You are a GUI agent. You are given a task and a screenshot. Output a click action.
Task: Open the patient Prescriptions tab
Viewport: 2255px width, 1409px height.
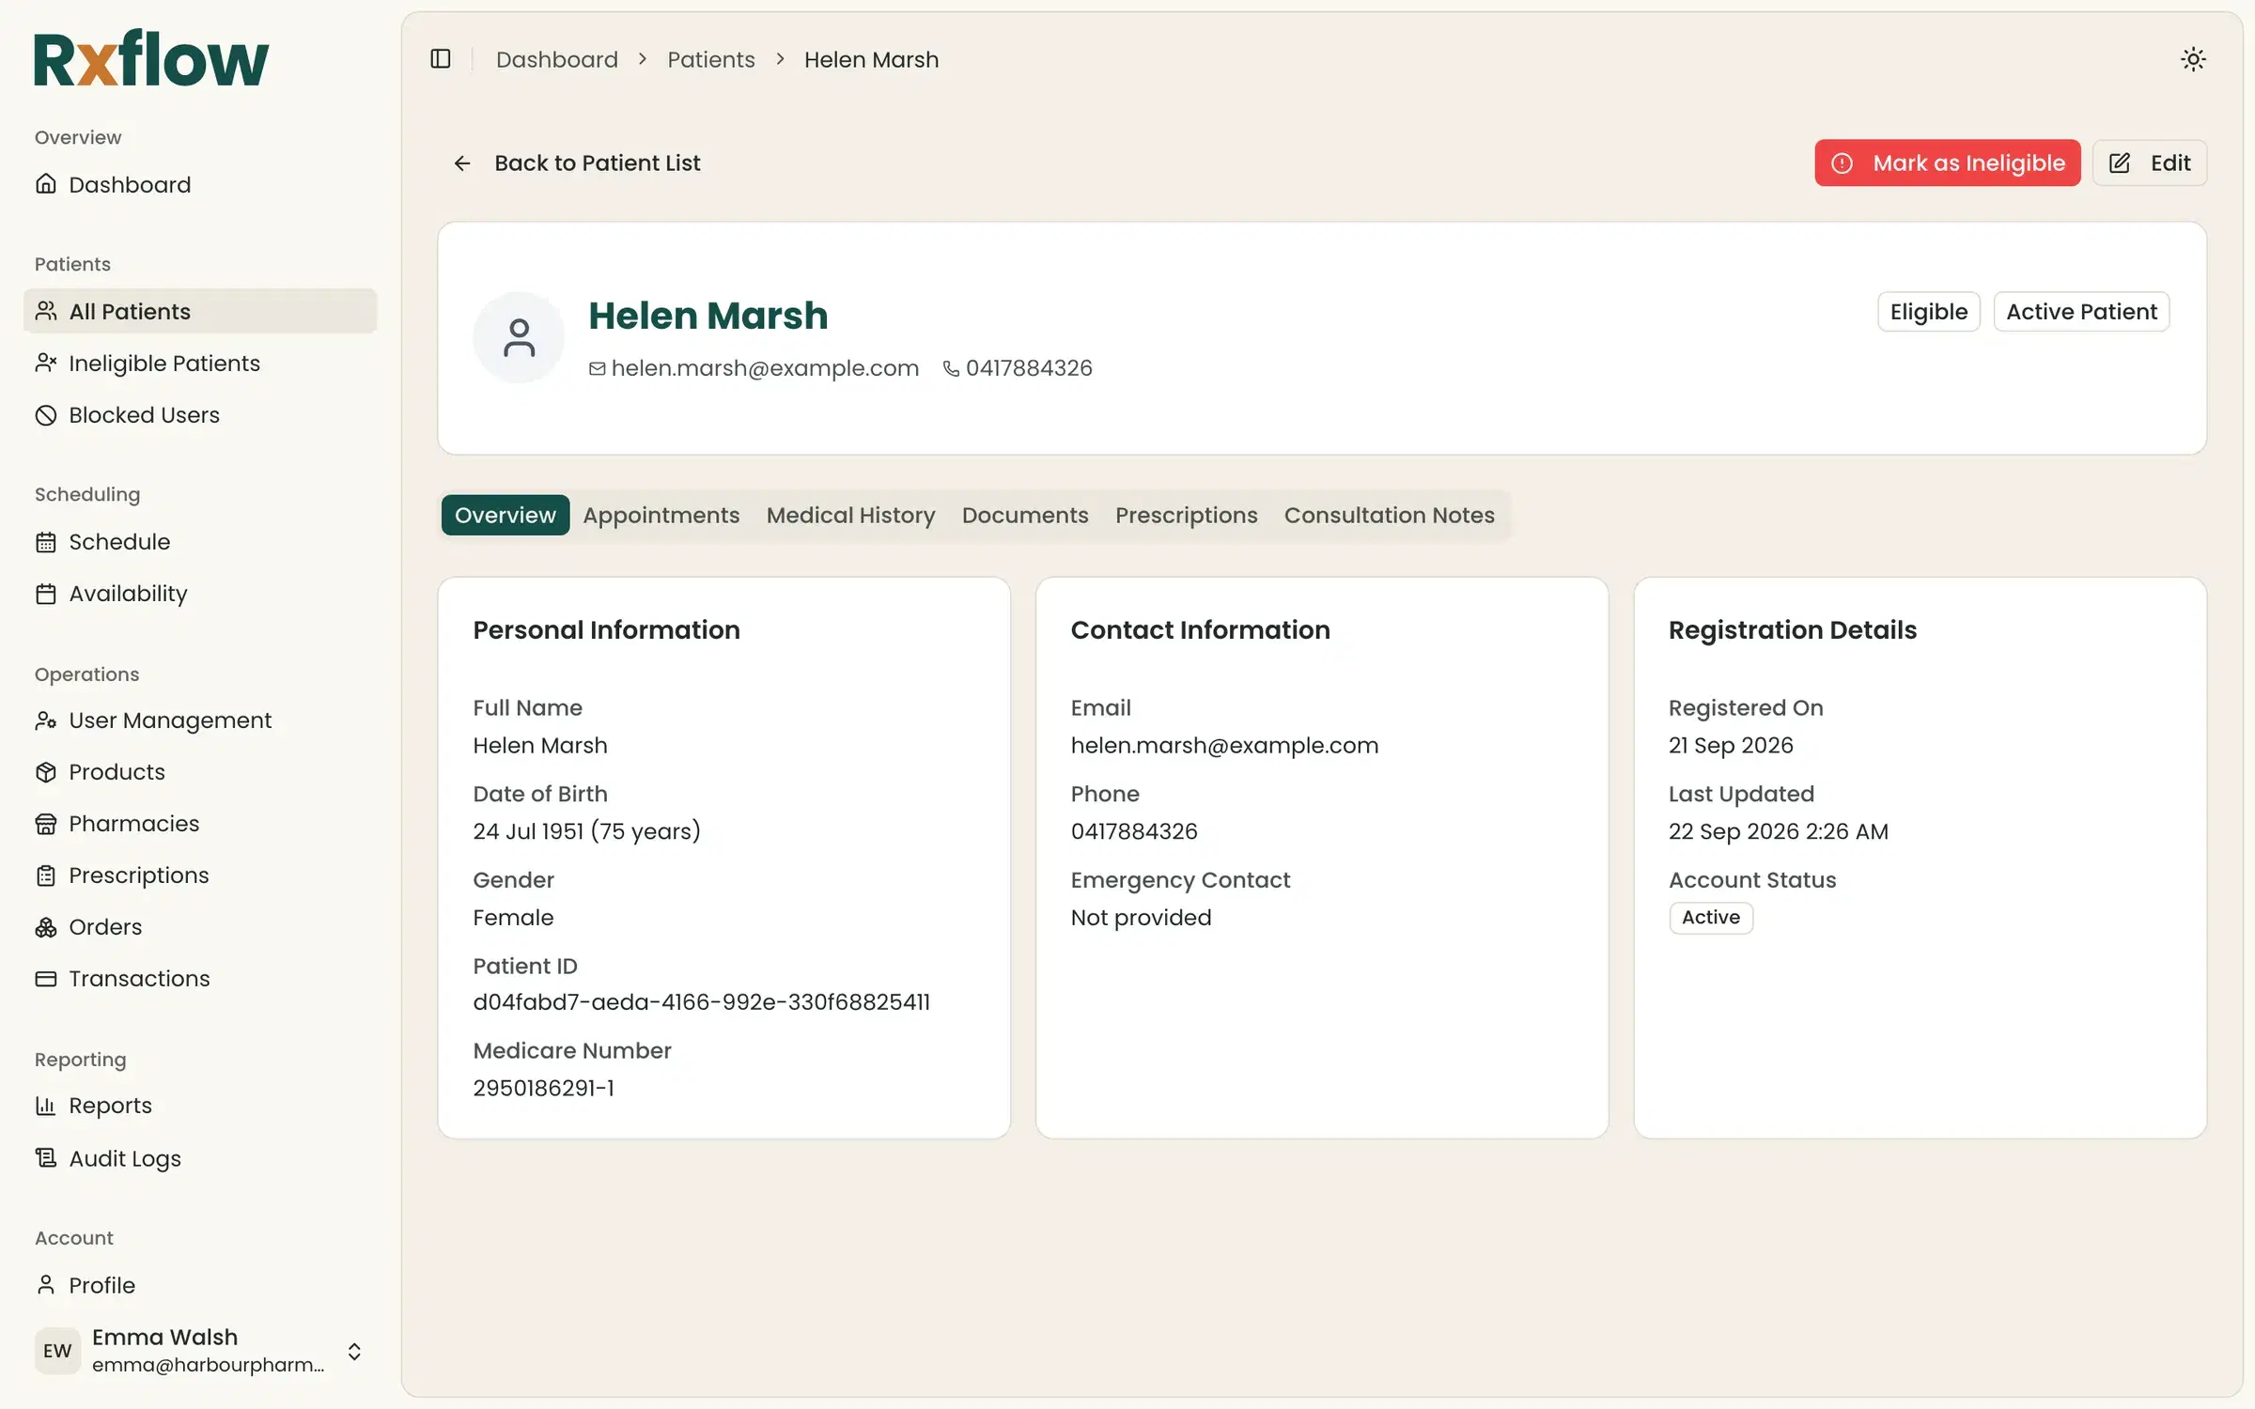[x=1186, y=515]
